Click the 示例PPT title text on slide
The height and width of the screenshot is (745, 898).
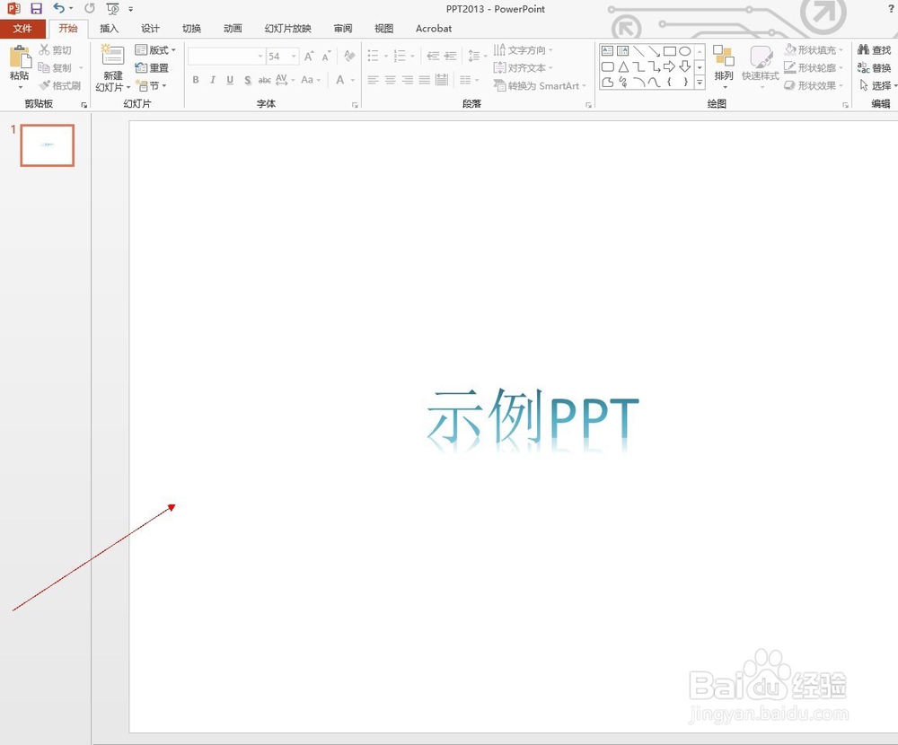coord(533,418)
